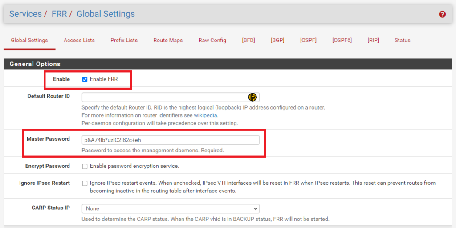Follow the wikipedia link on router identifiers

tap(205, 115)
